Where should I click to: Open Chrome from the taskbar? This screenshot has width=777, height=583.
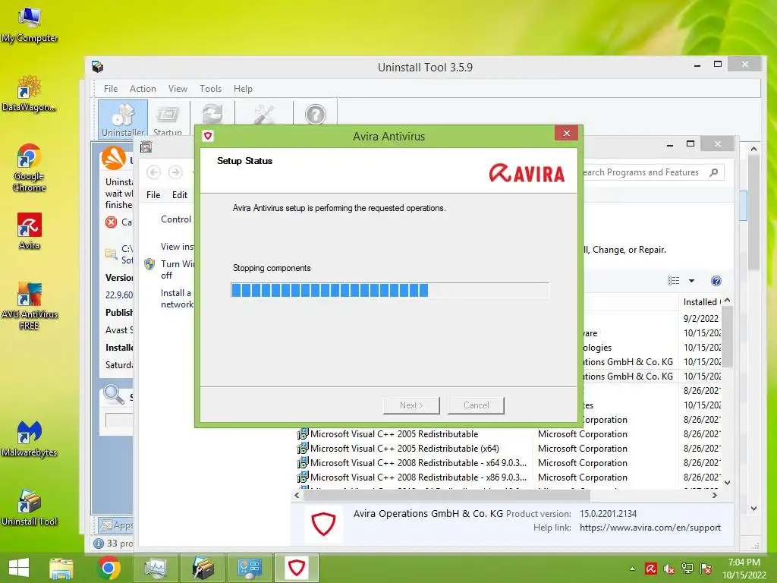pyautogui.click(x=109, y=568)
